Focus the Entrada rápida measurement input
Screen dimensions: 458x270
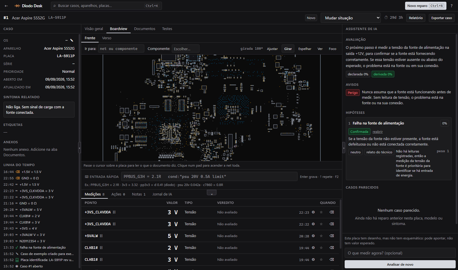tap(209, 176)
